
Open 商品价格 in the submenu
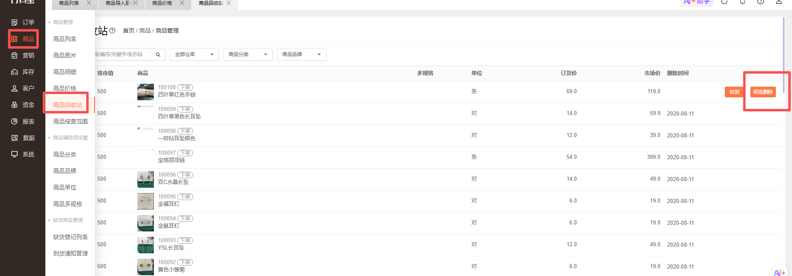pyautogui.click(x=65, y=88)
